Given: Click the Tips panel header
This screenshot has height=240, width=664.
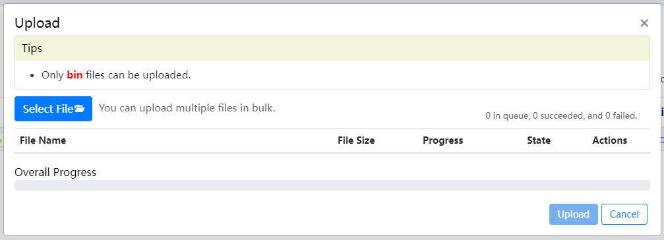Looking at the screenshot, I should pyautogui.click(x=332, y=48).
